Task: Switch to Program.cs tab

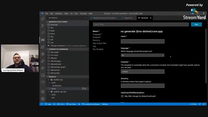Action: (x=127, y=18)
